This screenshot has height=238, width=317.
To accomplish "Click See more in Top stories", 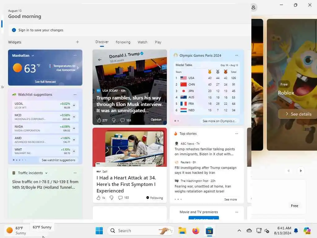I will 230,199.
